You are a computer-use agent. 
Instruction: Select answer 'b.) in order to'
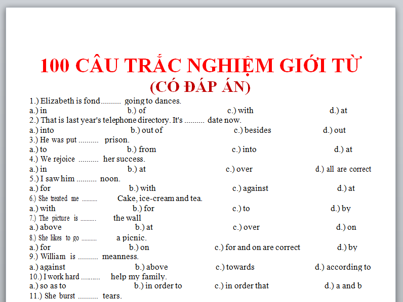coord(158,286)
